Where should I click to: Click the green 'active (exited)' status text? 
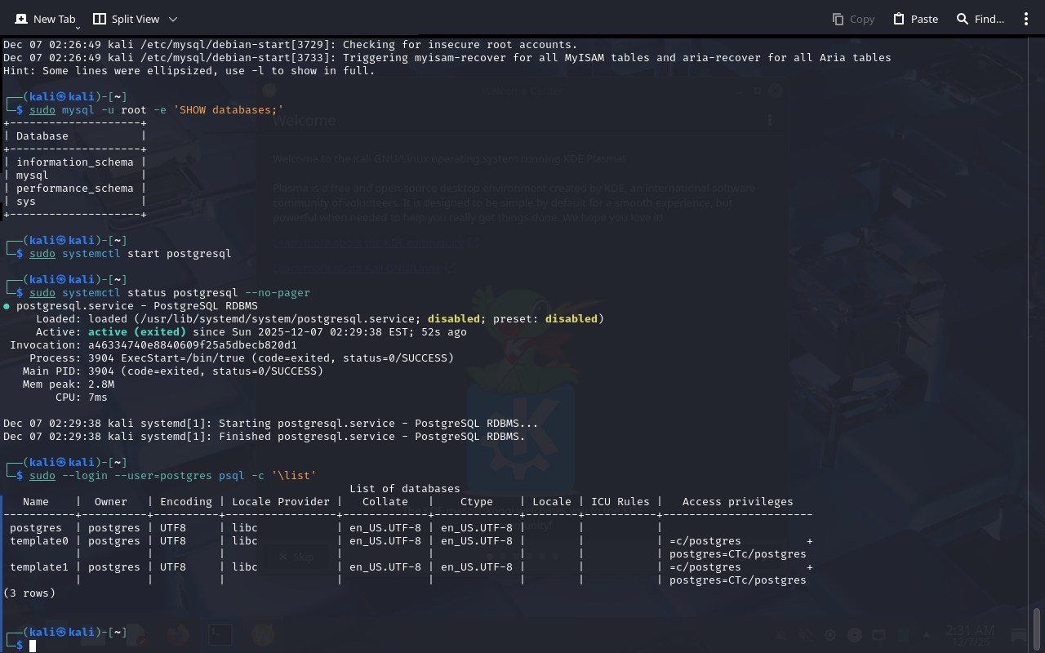point(136,331)
